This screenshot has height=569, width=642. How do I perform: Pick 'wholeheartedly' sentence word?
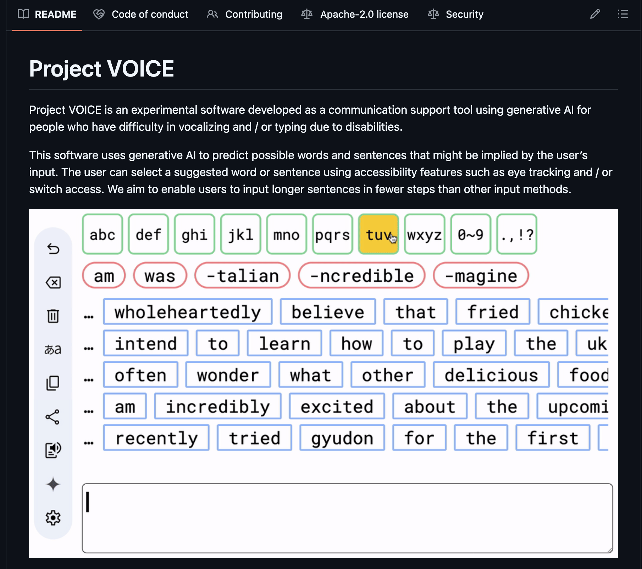coord(188,312)
